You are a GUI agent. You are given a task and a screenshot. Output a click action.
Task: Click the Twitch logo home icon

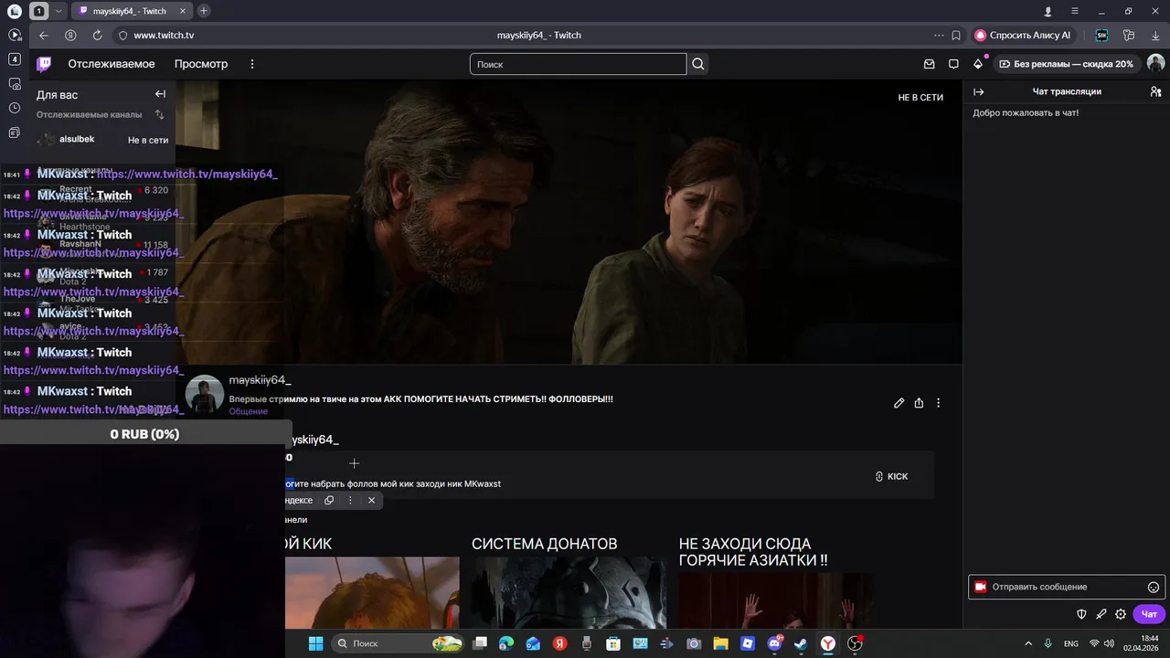point(44,64)
